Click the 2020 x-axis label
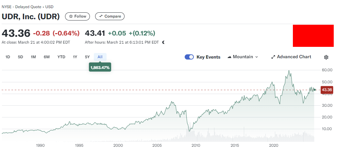The height and width of the screenshot is (149, 337). [274, 145]
